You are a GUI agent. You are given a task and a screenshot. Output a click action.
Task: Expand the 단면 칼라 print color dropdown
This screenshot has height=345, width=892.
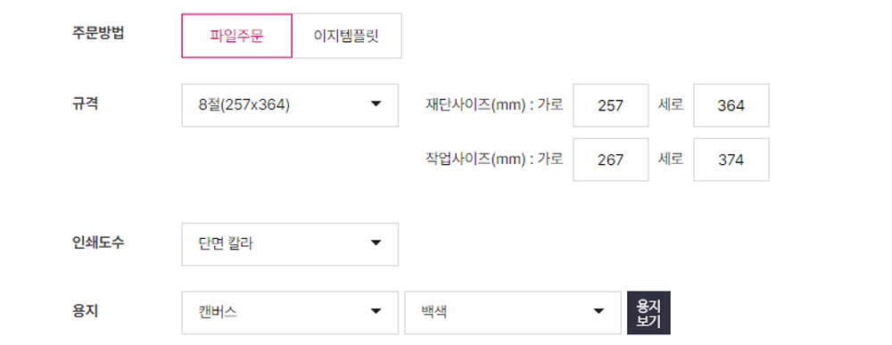point(290,244)
